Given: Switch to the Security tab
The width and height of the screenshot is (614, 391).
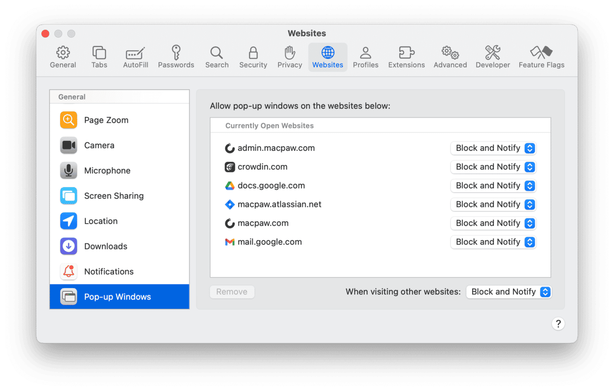Looking at the screenshot, I should click(x=253, y=57).
